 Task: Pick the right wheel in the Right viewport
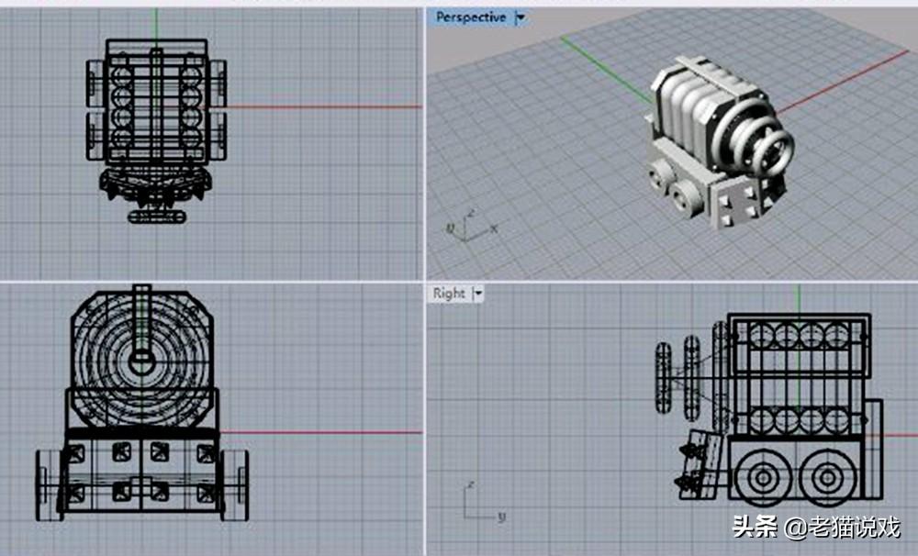coord(827,478)
